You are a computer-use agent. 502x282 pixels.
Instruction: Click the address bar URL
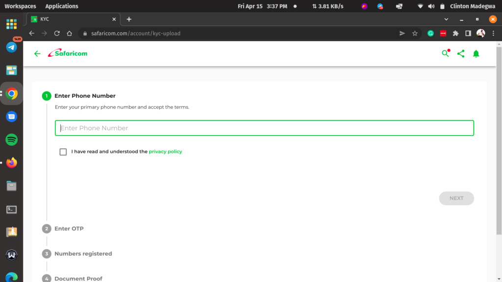click(136, 33)
